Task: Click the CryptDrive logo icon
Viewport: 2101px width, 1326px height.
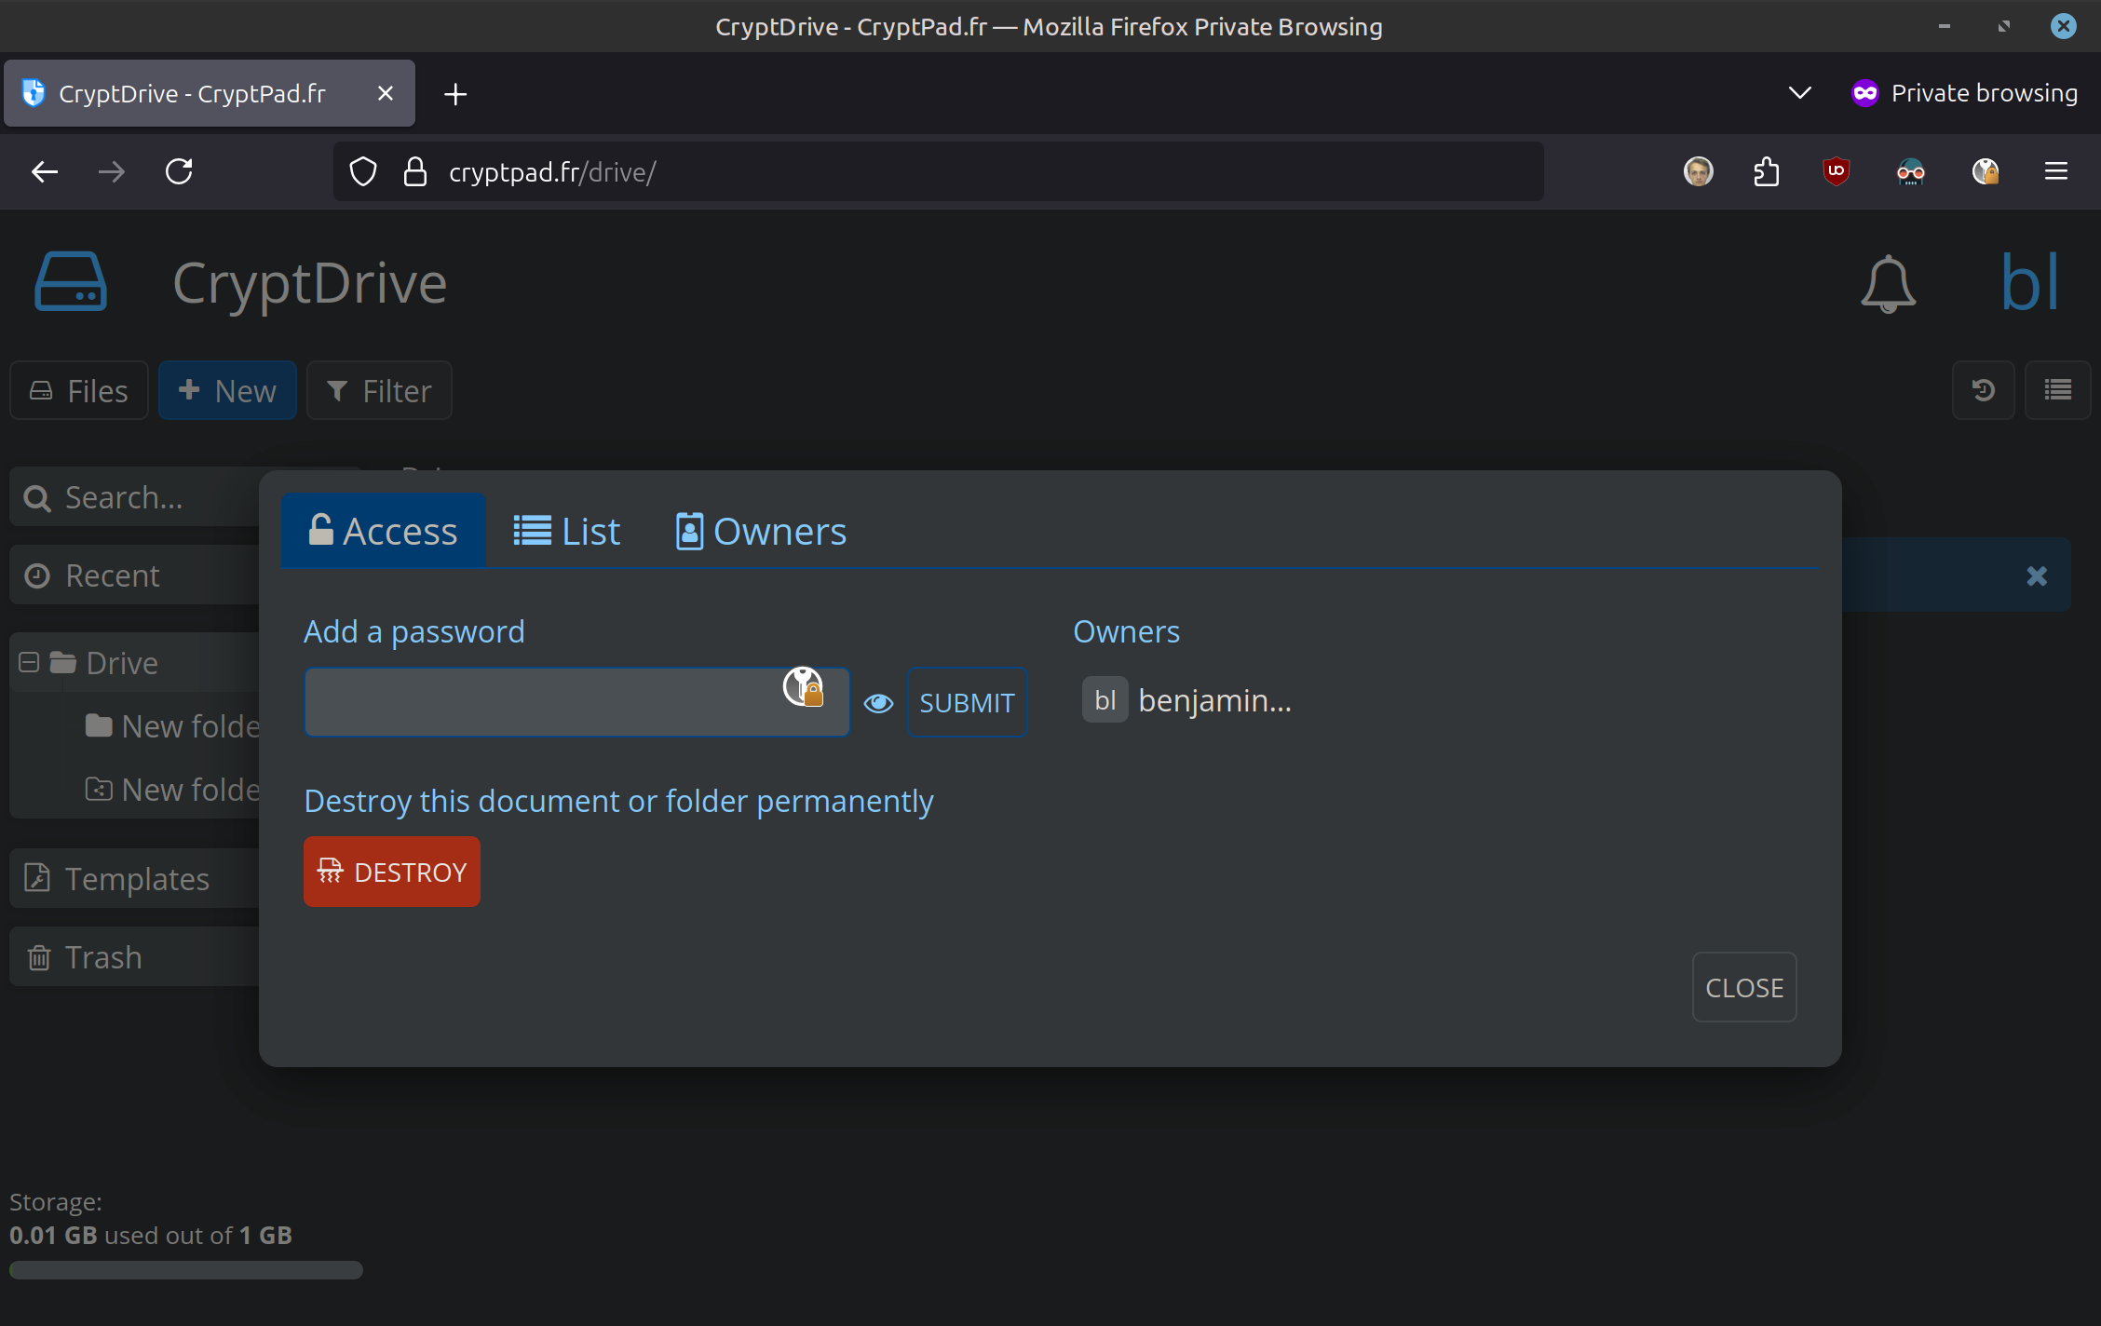Action: tap(71, 281)
